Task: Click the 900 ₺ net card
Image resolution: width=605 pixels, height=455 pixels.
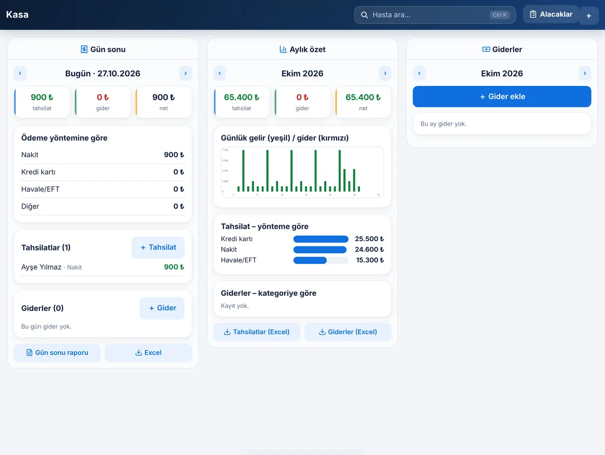Action: coord(163,102)
